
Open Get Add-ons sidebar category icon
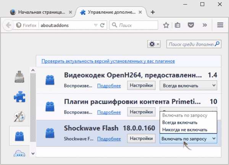pos(19,77)
